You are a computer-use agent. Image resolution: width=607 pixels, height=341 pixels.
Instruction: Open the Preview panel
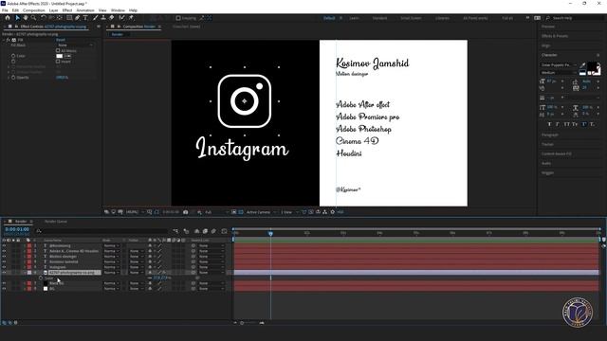click(548, 27)
